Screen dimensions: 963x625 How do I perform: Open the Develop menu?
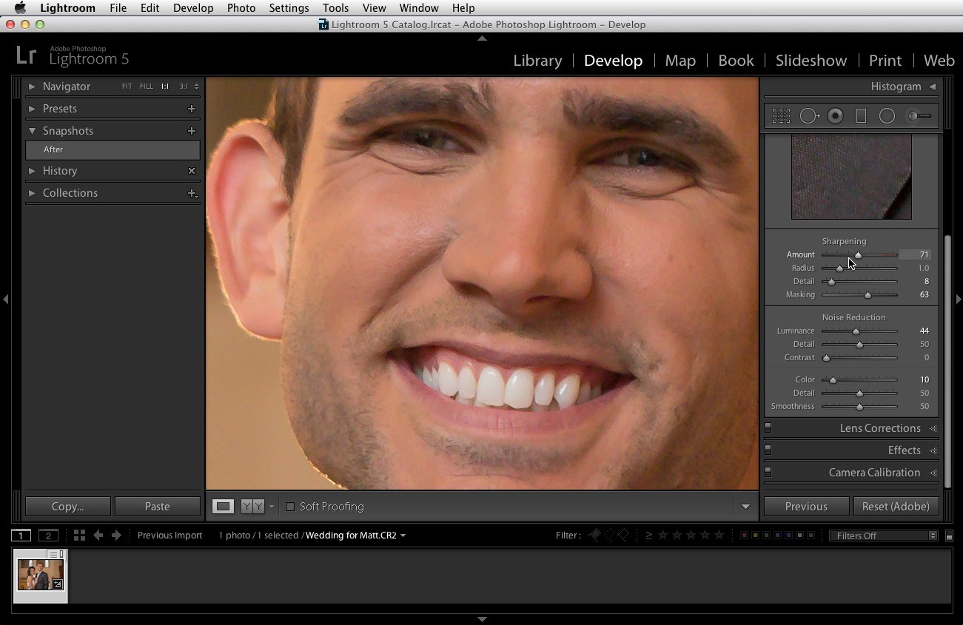(193, 8)
